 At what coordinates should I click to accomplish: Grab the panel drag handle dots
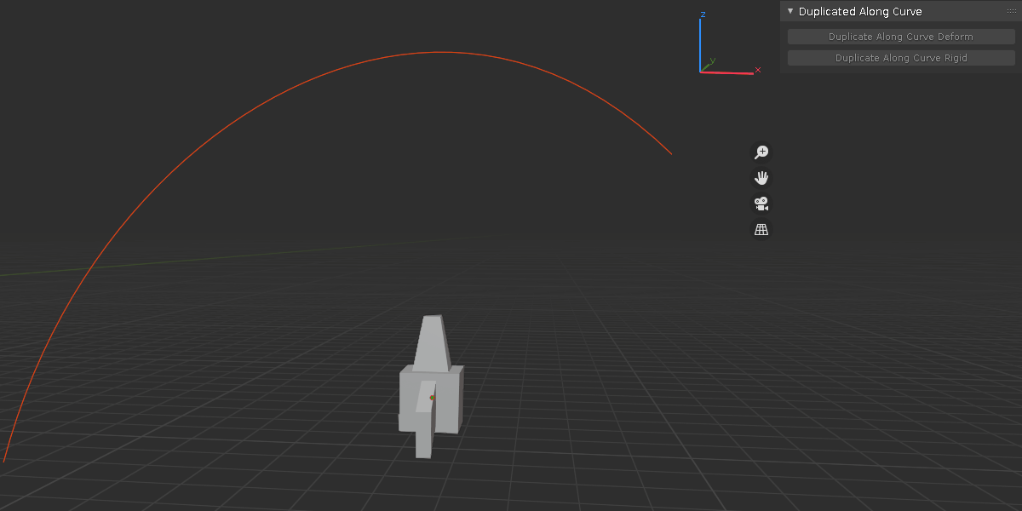(1012, 11)
